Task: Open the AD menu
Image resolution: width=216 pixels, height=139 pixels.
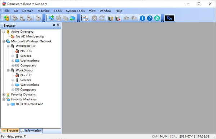Action: pos(16,11)
